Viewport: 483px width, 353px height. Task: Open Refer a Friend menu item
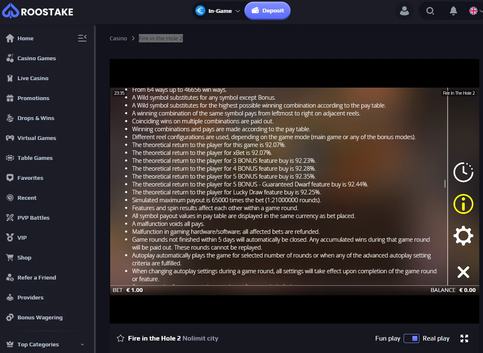point(37,277)
